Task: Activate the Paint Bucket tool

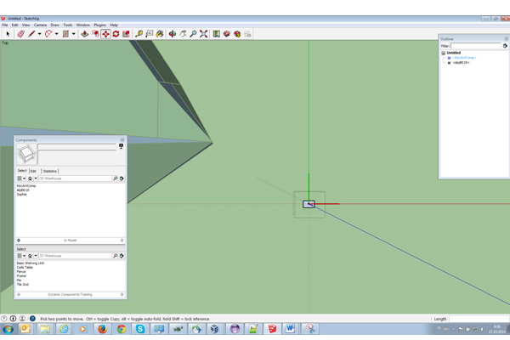Action: [x=161, y=34]
